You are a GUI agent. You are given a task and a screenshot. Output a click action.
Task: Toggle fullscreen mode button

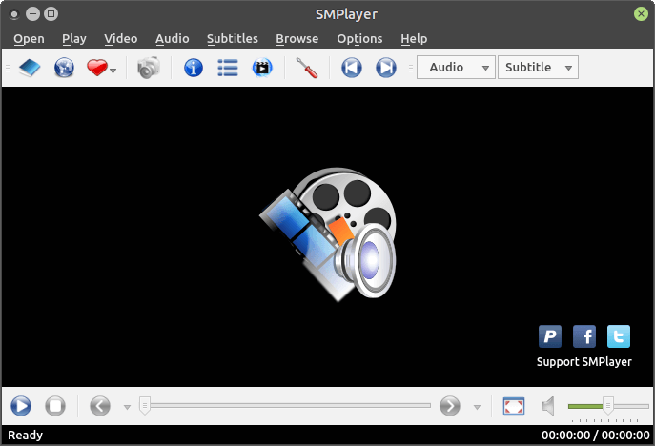[514, 407]
